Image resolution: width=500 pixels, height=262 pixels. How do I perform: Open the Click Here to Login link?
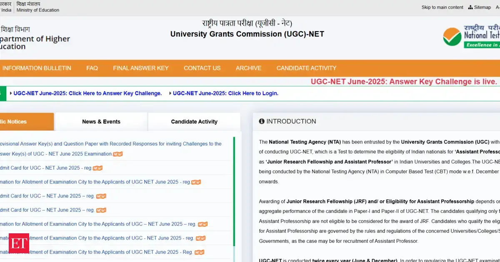tap(225, 93)
